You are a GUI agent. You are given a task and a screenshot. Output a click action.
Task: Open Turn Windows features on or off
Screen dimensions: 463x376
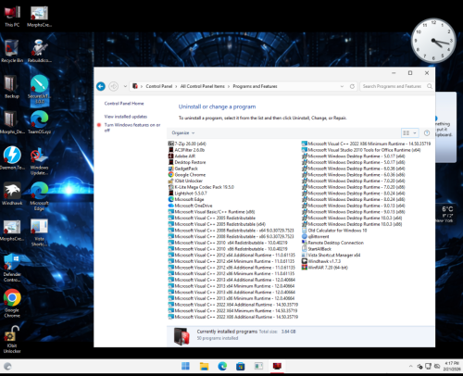point(132,128)
